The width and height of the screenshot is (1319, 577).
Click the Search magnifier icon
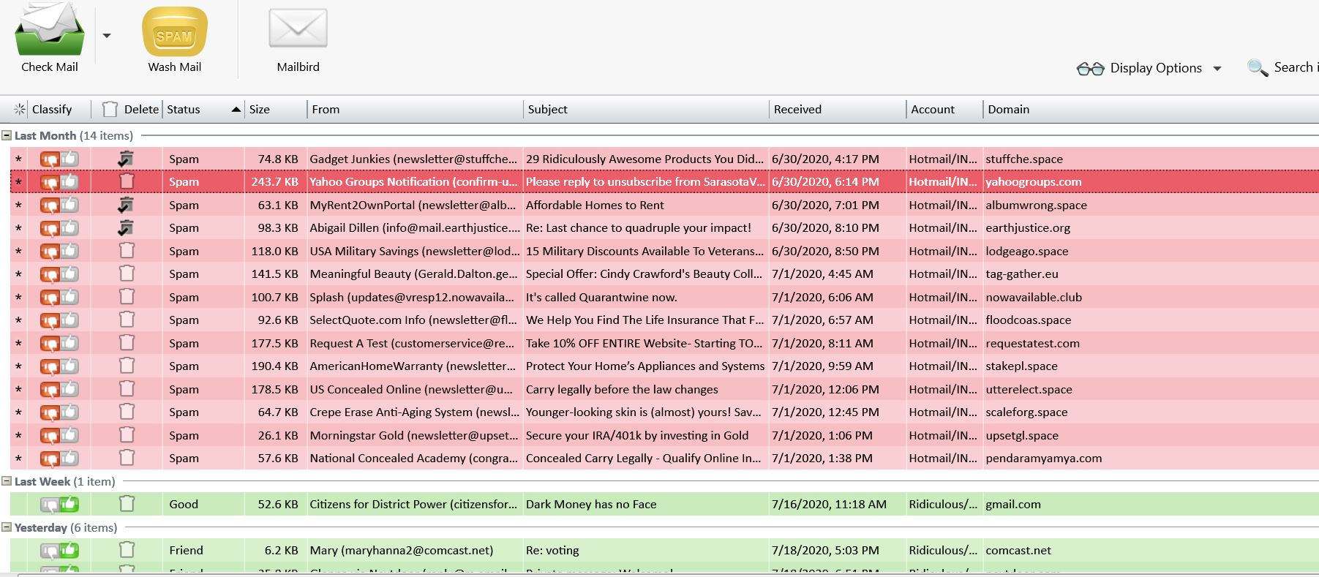(x=1258, y=68)
